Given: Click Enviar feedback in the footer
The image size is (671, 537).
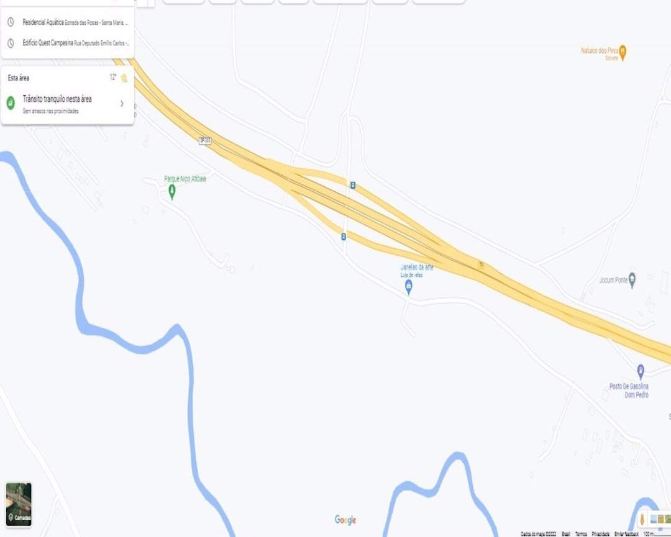Looking at the screenshot, I should [x=626, y=533].
